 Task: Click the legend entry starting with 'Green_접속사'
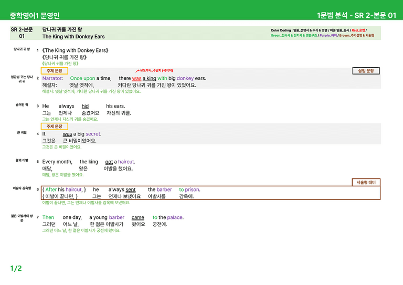coord(294,36)
